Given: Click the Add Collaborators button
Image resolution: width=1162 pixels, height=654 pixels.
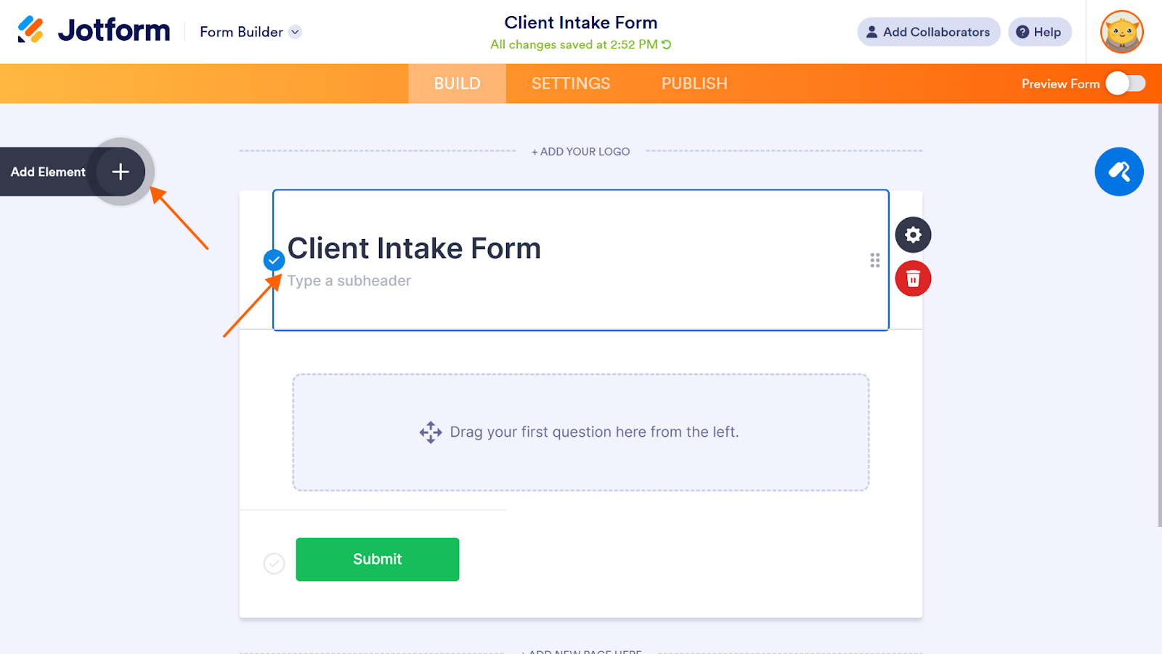Looking at the screenshot, I should (928, 32).
